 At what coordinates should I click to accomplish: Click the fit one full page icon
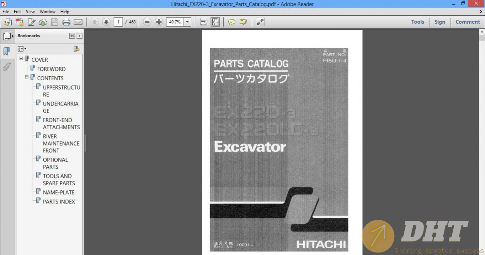point(215,22)
